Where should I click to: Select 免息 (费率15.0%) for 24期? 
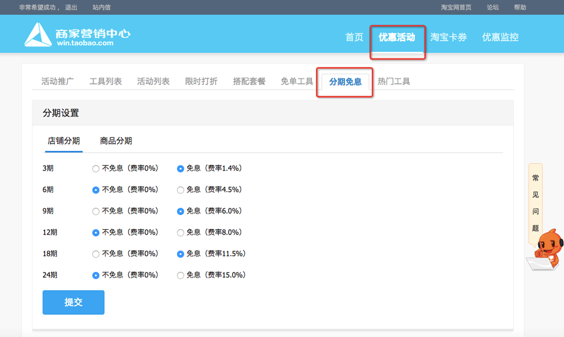[181, 275]
